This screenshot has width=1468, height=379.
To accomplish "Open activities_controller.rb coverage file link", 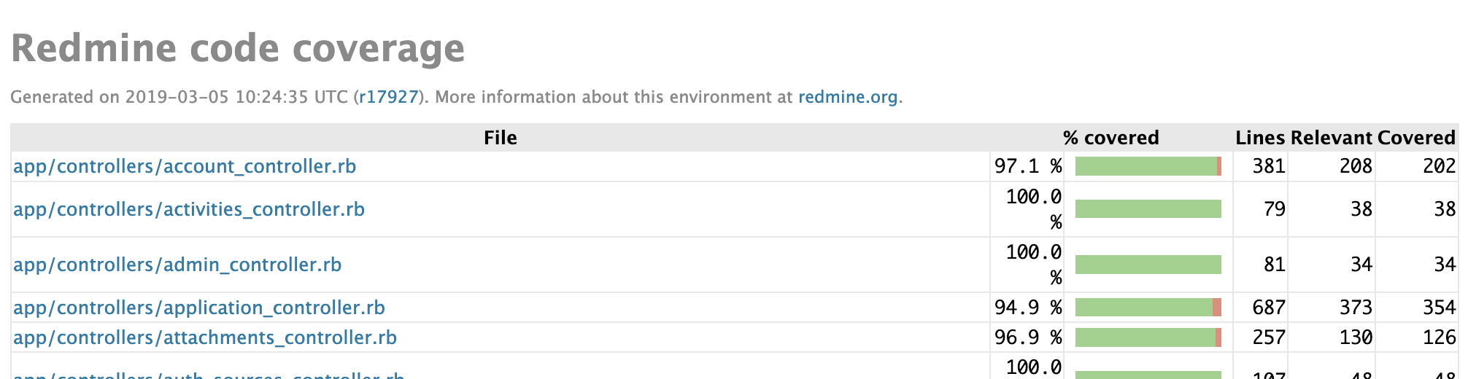I will point(189,210).
